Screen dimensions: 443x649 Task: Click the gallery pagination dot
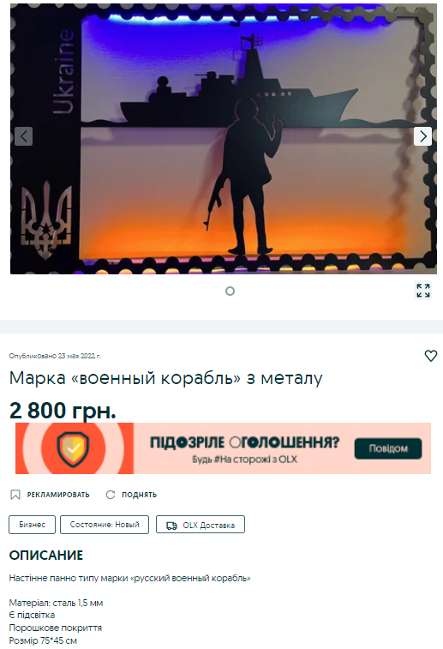coord(230,291)
